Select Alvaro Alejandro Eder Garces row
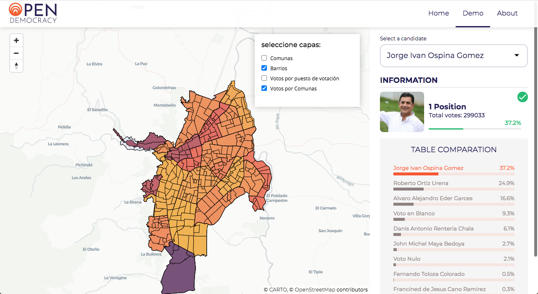 point(454,200)
